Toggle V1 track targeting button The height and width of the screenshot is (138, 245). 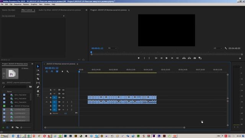[54, 97]
